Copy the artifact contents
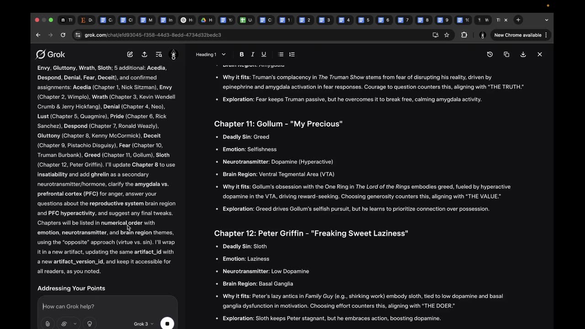The image size is (585, 329). (x=506, y=54)
